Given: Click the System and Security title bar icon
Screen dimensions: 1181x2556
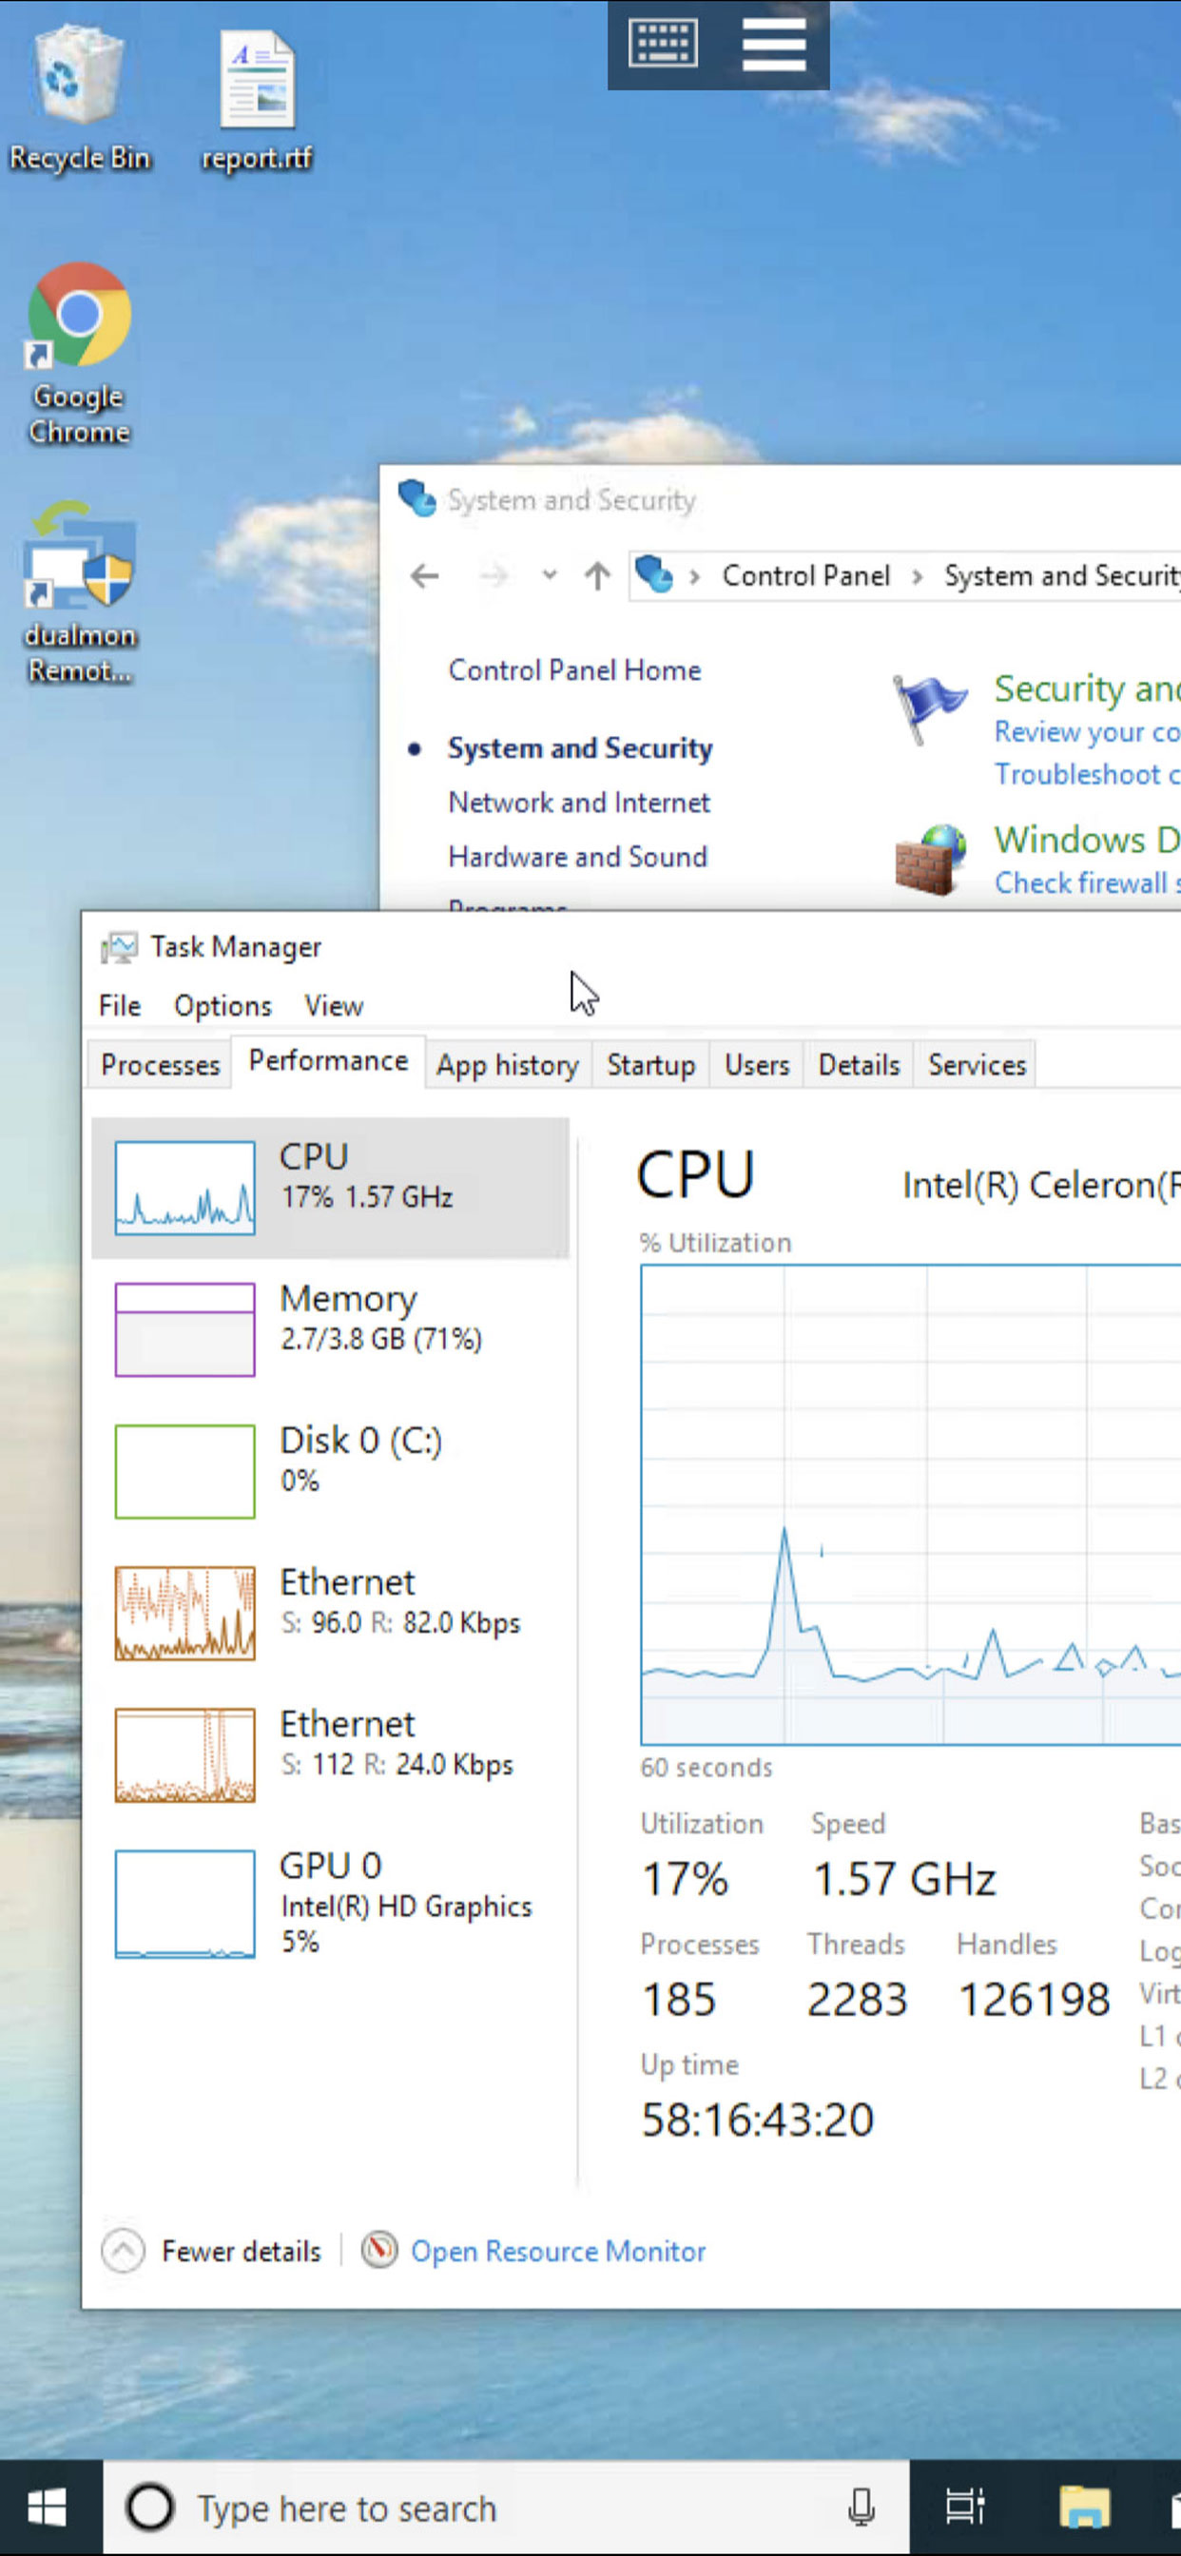Looking at the screenshot, I should (416, 499).
